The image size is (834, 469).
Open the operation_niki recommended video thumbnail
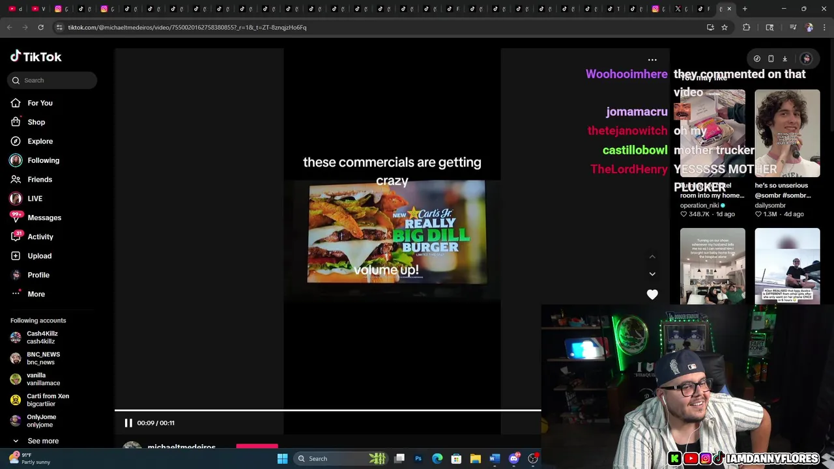click(x=713, y=134)
